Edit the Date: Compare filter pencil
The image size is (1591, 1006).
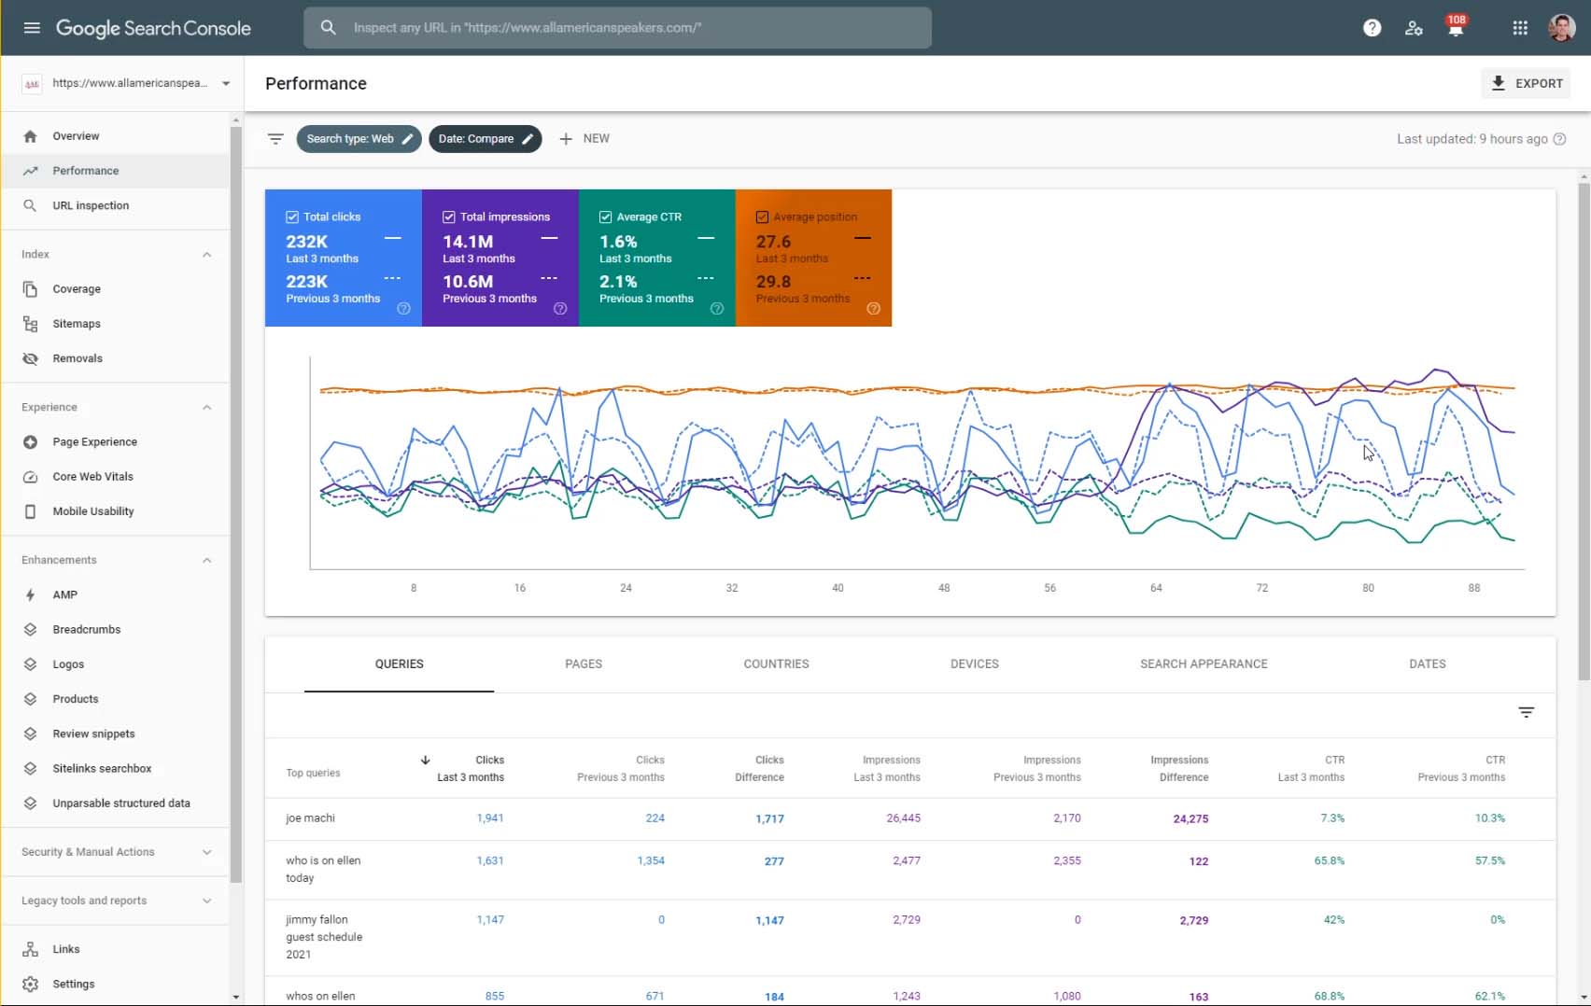[527, 139]
